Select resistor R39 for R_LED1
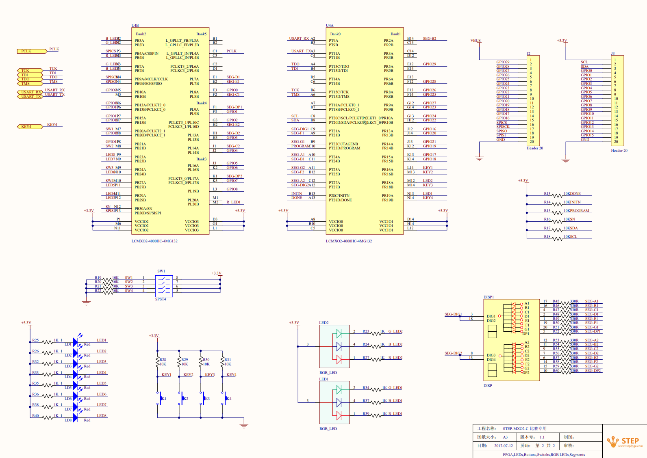This screenshot has height=458, width=647. pos(375,416)
